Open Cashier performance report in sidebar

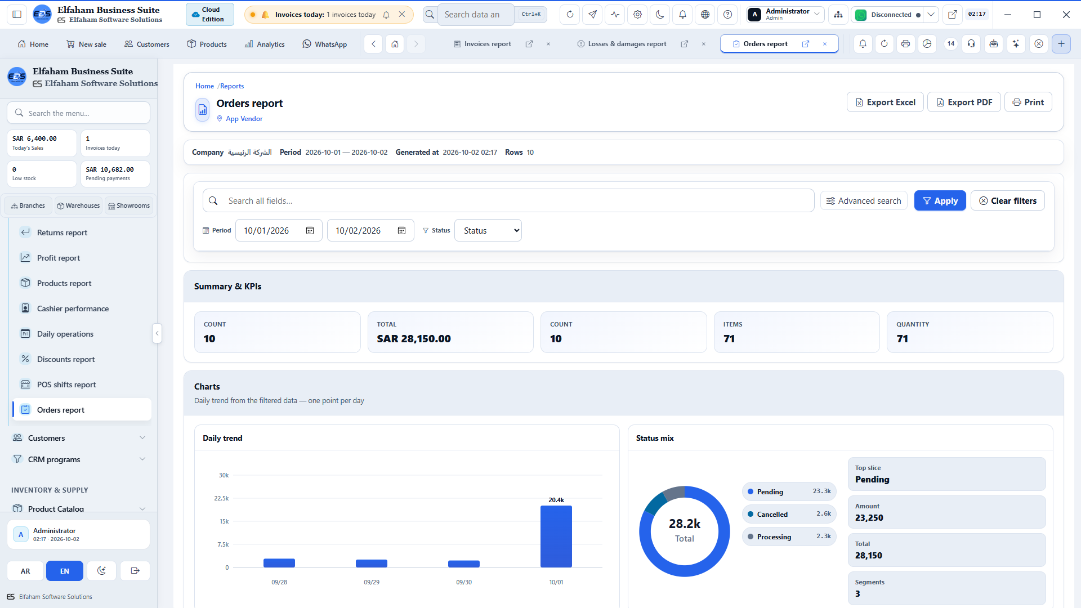click(x=82, y=309)
